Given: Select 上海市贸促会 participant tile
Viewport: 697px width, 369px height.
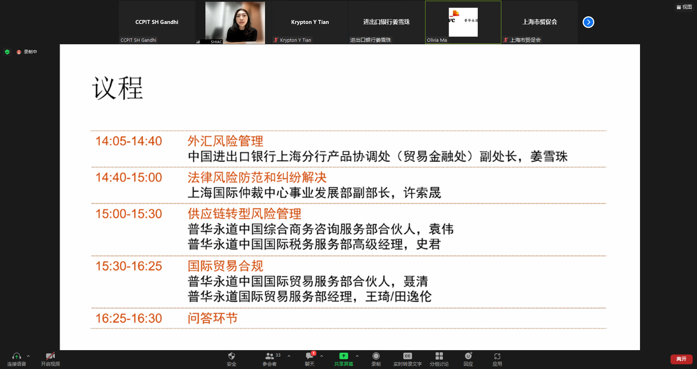Looking at the screenshot, I should (540, 22).
